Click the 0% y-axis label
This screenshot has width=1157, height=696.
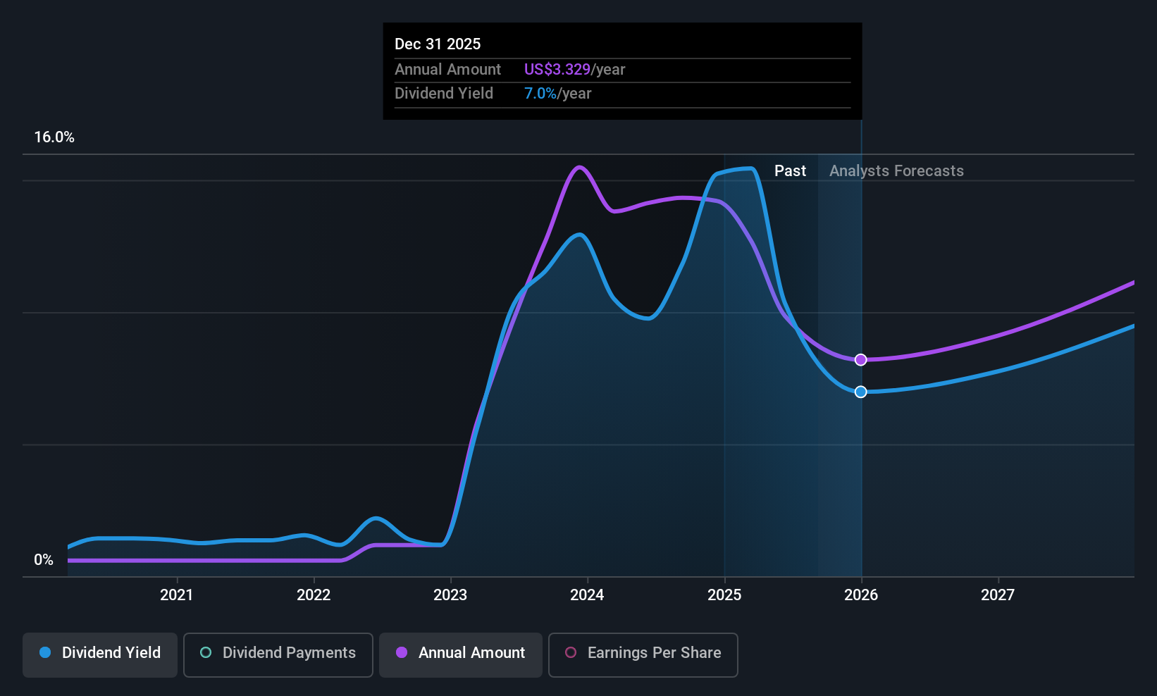44,560
